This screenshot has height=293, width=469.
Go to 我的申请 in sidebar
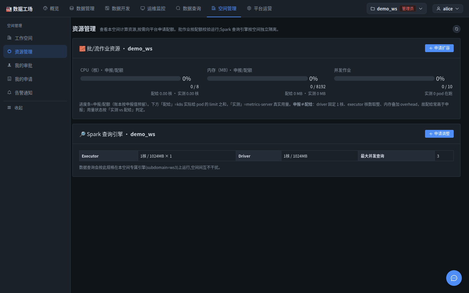(35, 79)
